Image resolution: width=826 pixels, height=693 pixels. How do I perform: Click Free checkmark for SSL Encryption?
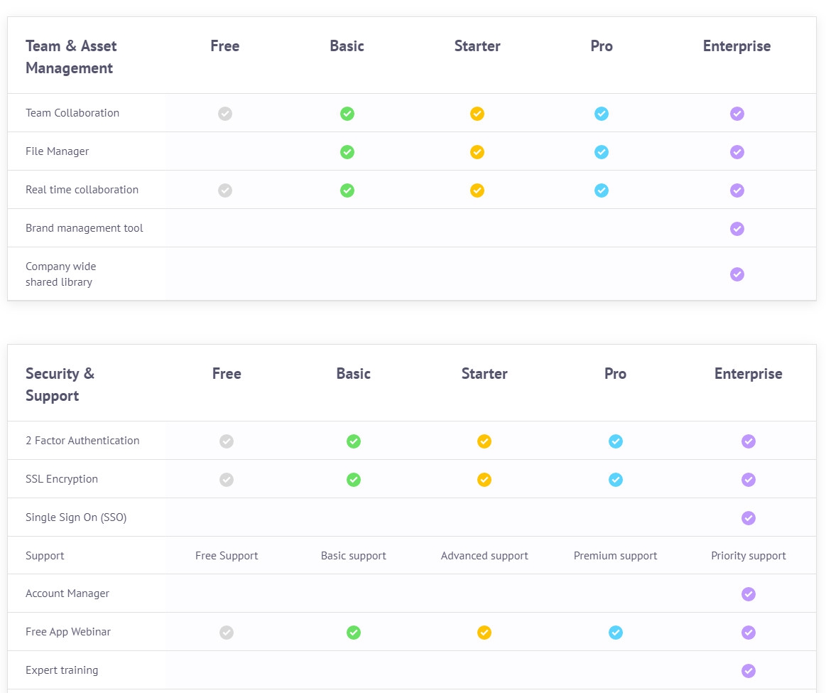coord(227,480)
